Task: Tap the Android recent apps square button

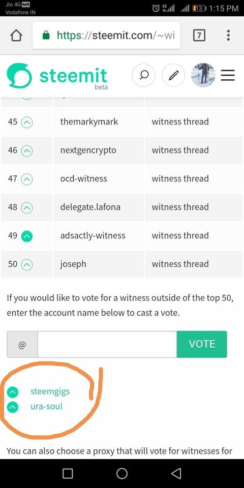Action: tap(68, 473)
